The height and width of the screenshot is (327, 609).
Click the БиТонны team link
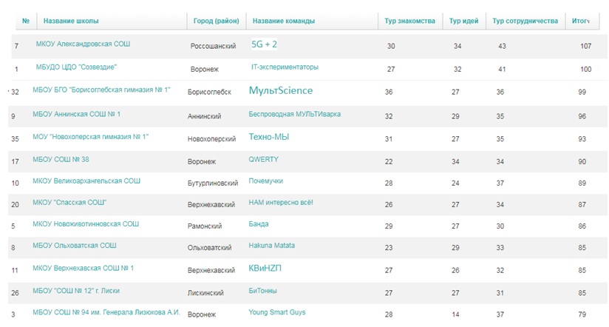coord(264,291)
